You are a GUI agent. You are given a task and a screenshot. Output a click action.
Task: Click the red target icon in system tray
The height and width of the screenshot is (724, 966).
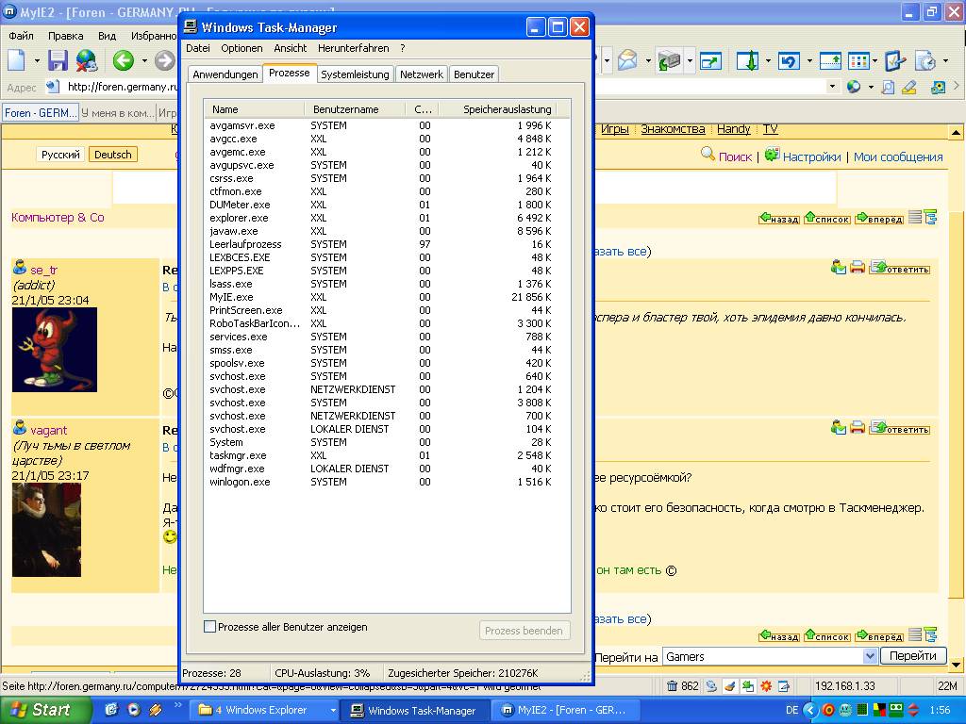828,711
